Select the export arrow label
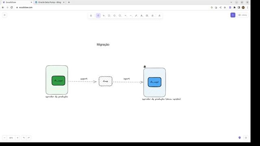Image resolution: width=260 pixels, height=146 pixels. pyautogui.click(x=84, y=79)
